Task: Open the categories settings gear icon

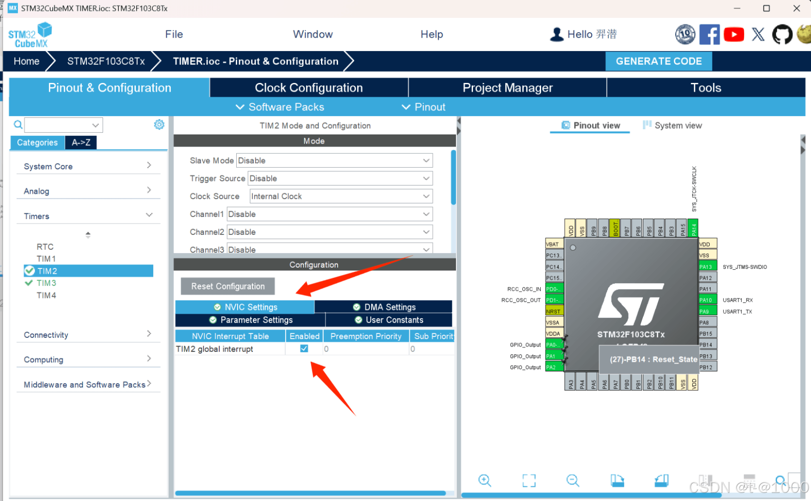Action: point(159,125)
